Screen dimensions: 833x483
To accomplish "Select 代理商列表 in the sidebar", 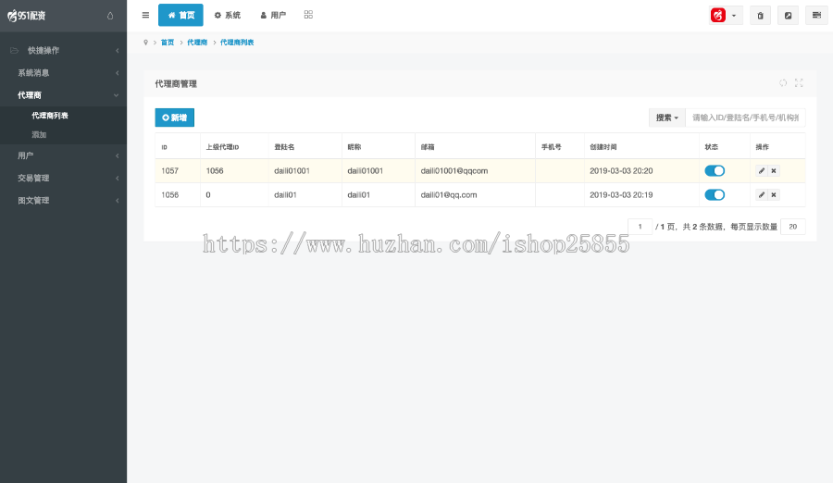I will 50,116.
